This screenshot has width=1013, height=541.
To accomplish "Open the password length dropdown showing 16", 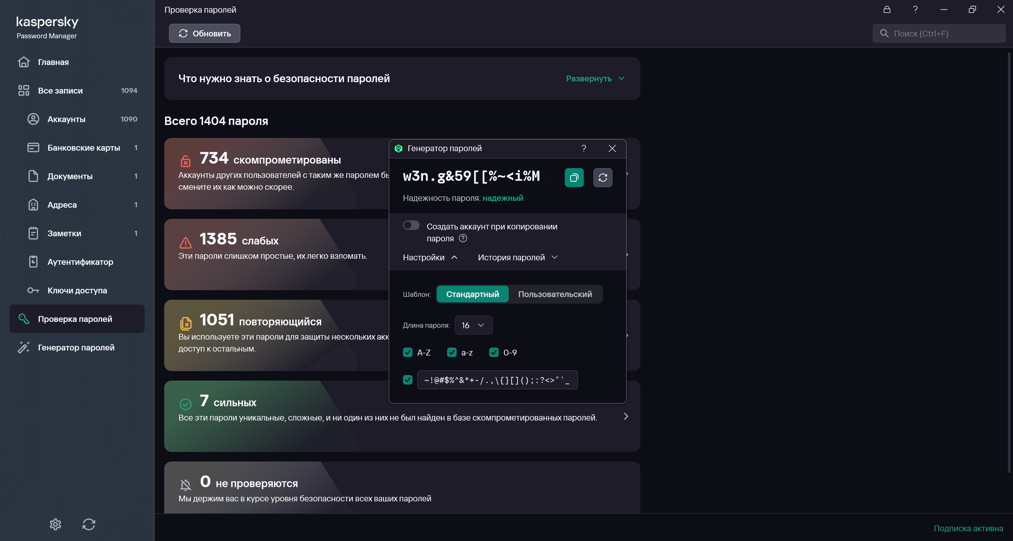I will 473,325.
